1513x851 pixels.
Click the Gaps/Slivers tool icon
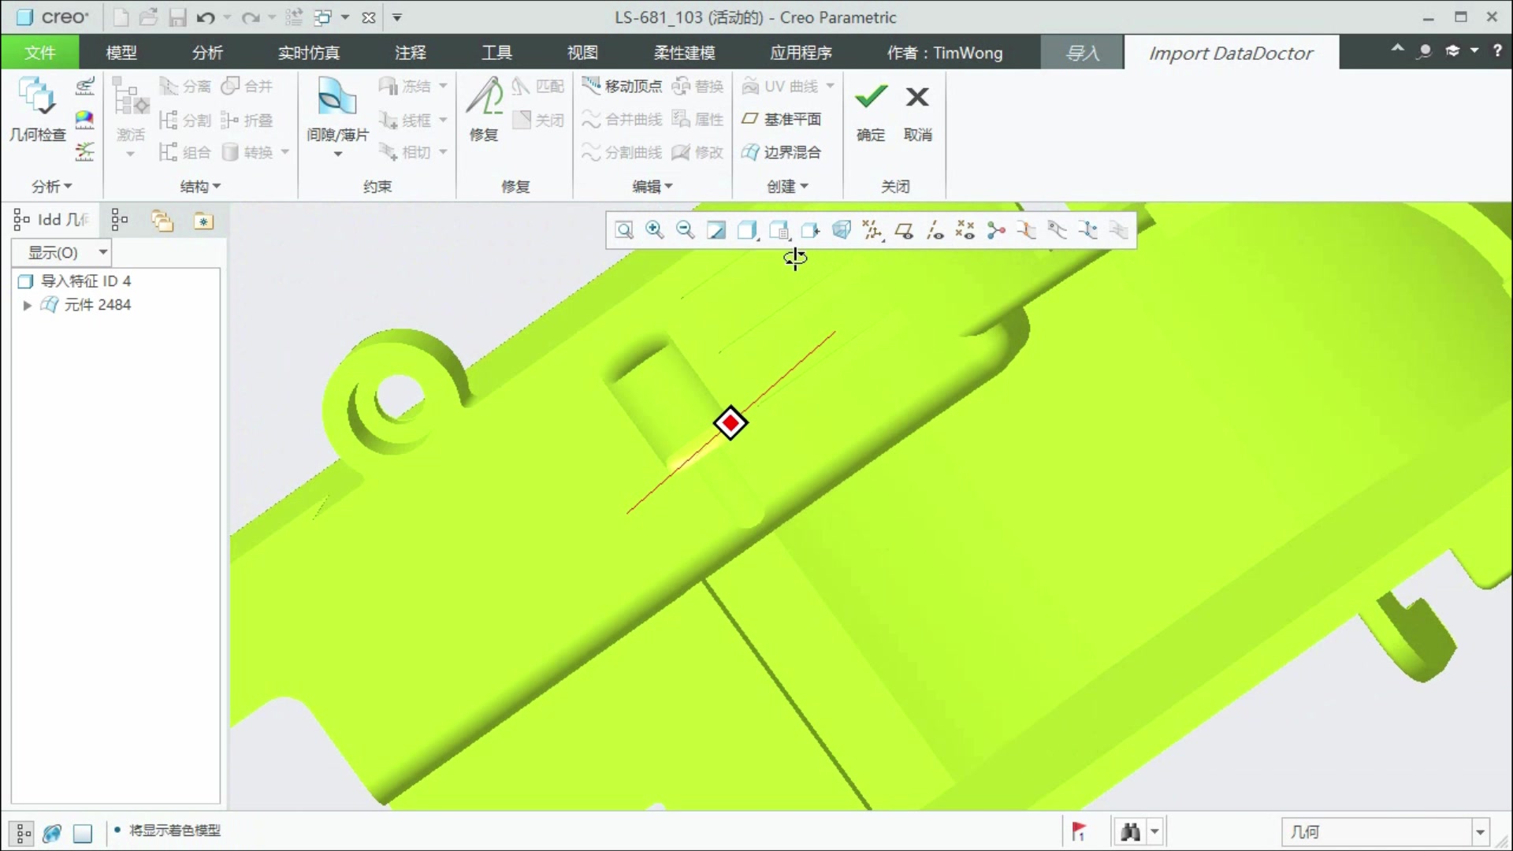click(x=336, y=98)
